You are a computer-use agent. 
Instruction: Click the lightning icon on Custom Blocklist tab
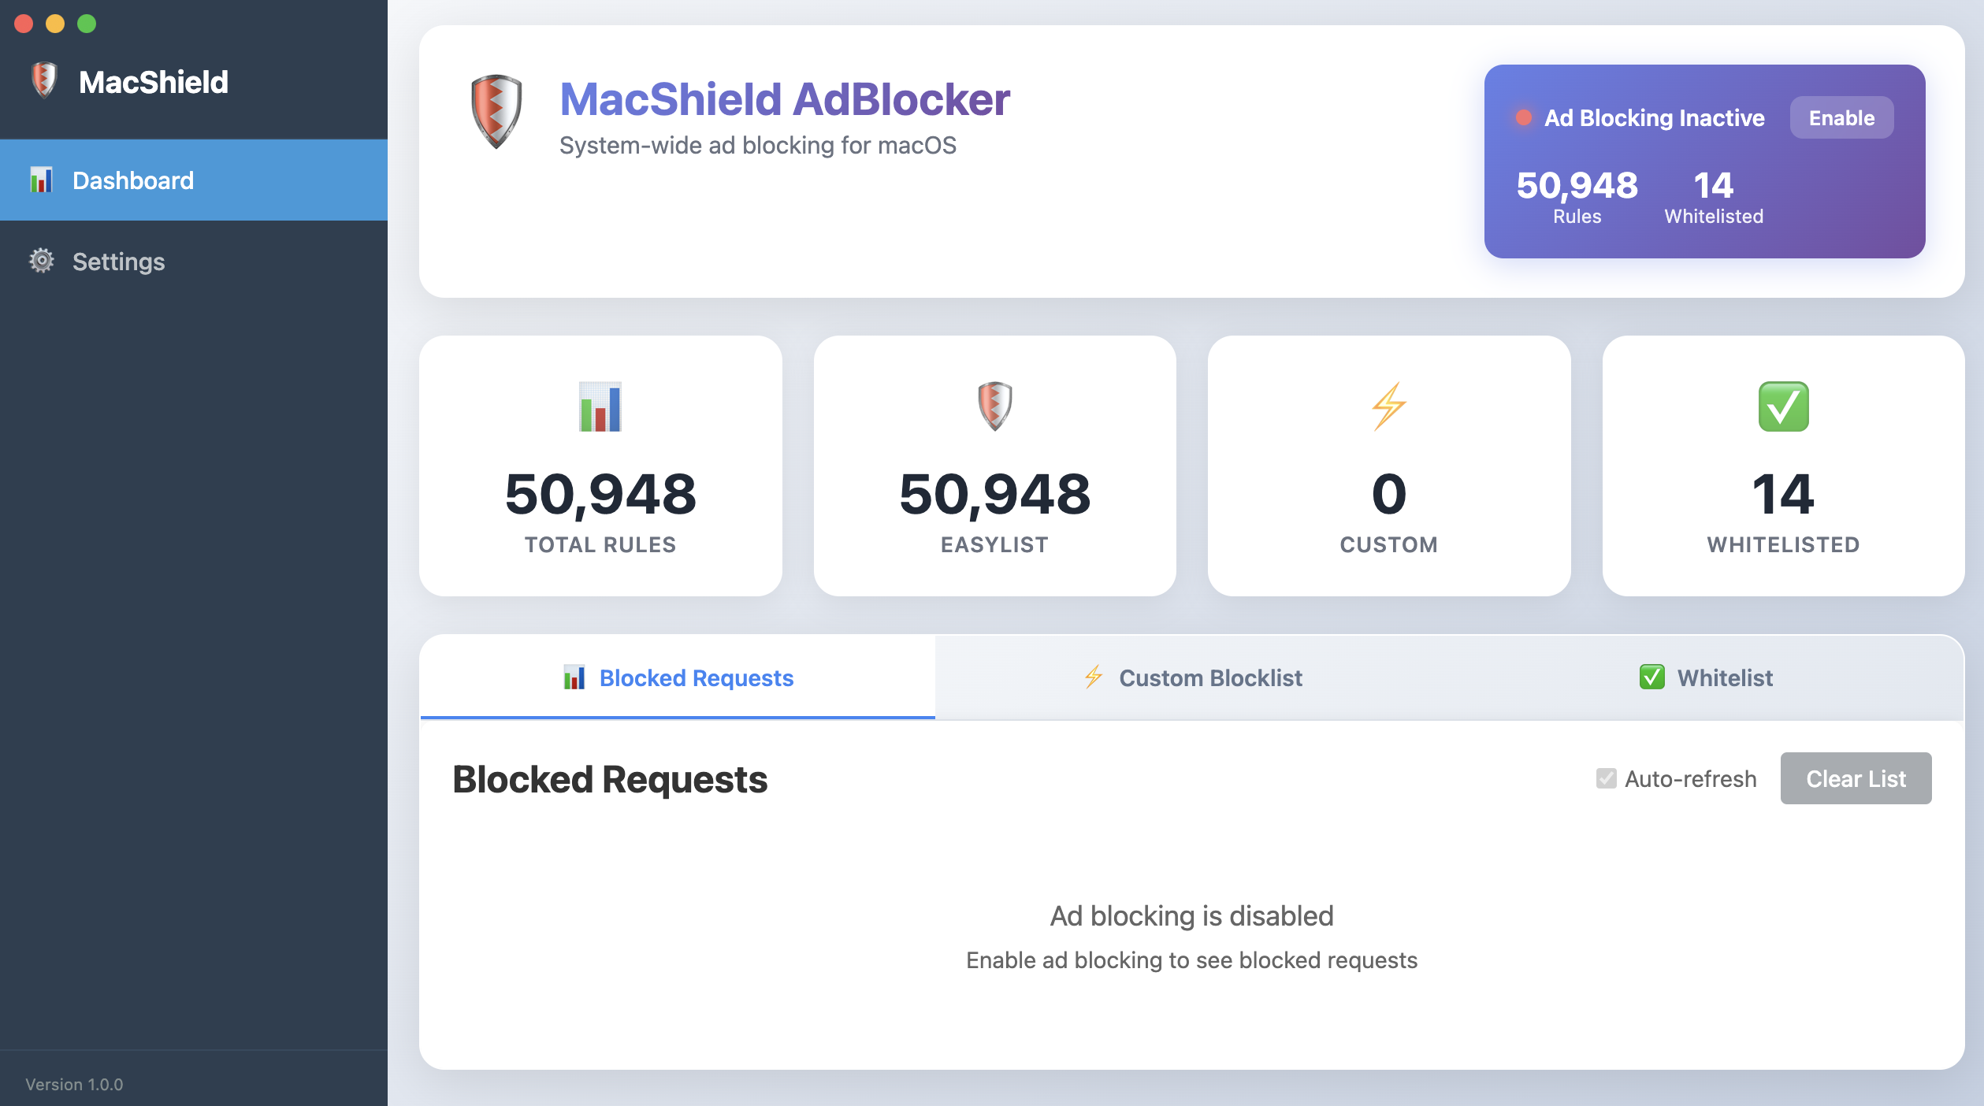[x=1094, y=677]
